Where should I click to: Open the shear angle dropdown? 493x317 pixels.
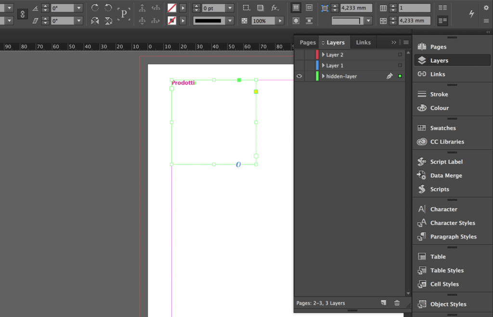pos(79,21)
